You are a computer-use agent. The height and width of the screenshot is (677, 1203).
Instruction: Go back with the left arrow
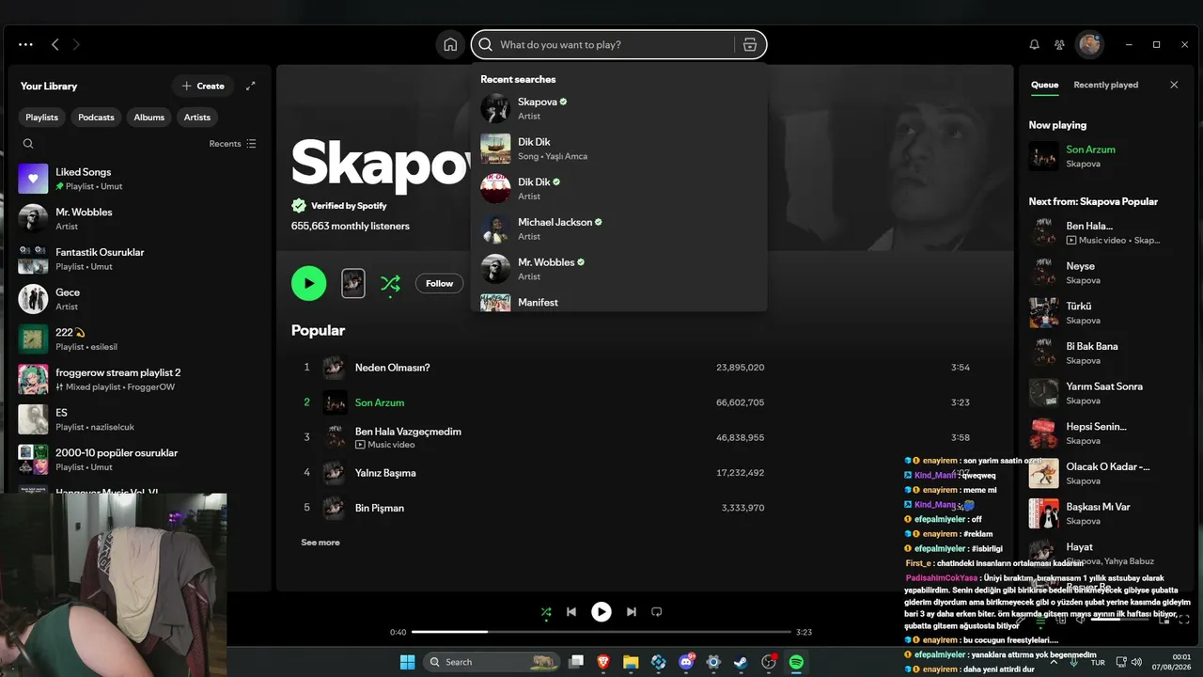[55, 44]
